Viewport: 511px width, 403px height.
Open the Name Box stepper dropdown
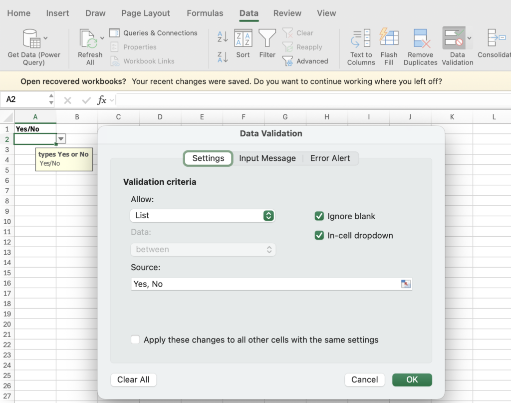(x=50, y=99)
